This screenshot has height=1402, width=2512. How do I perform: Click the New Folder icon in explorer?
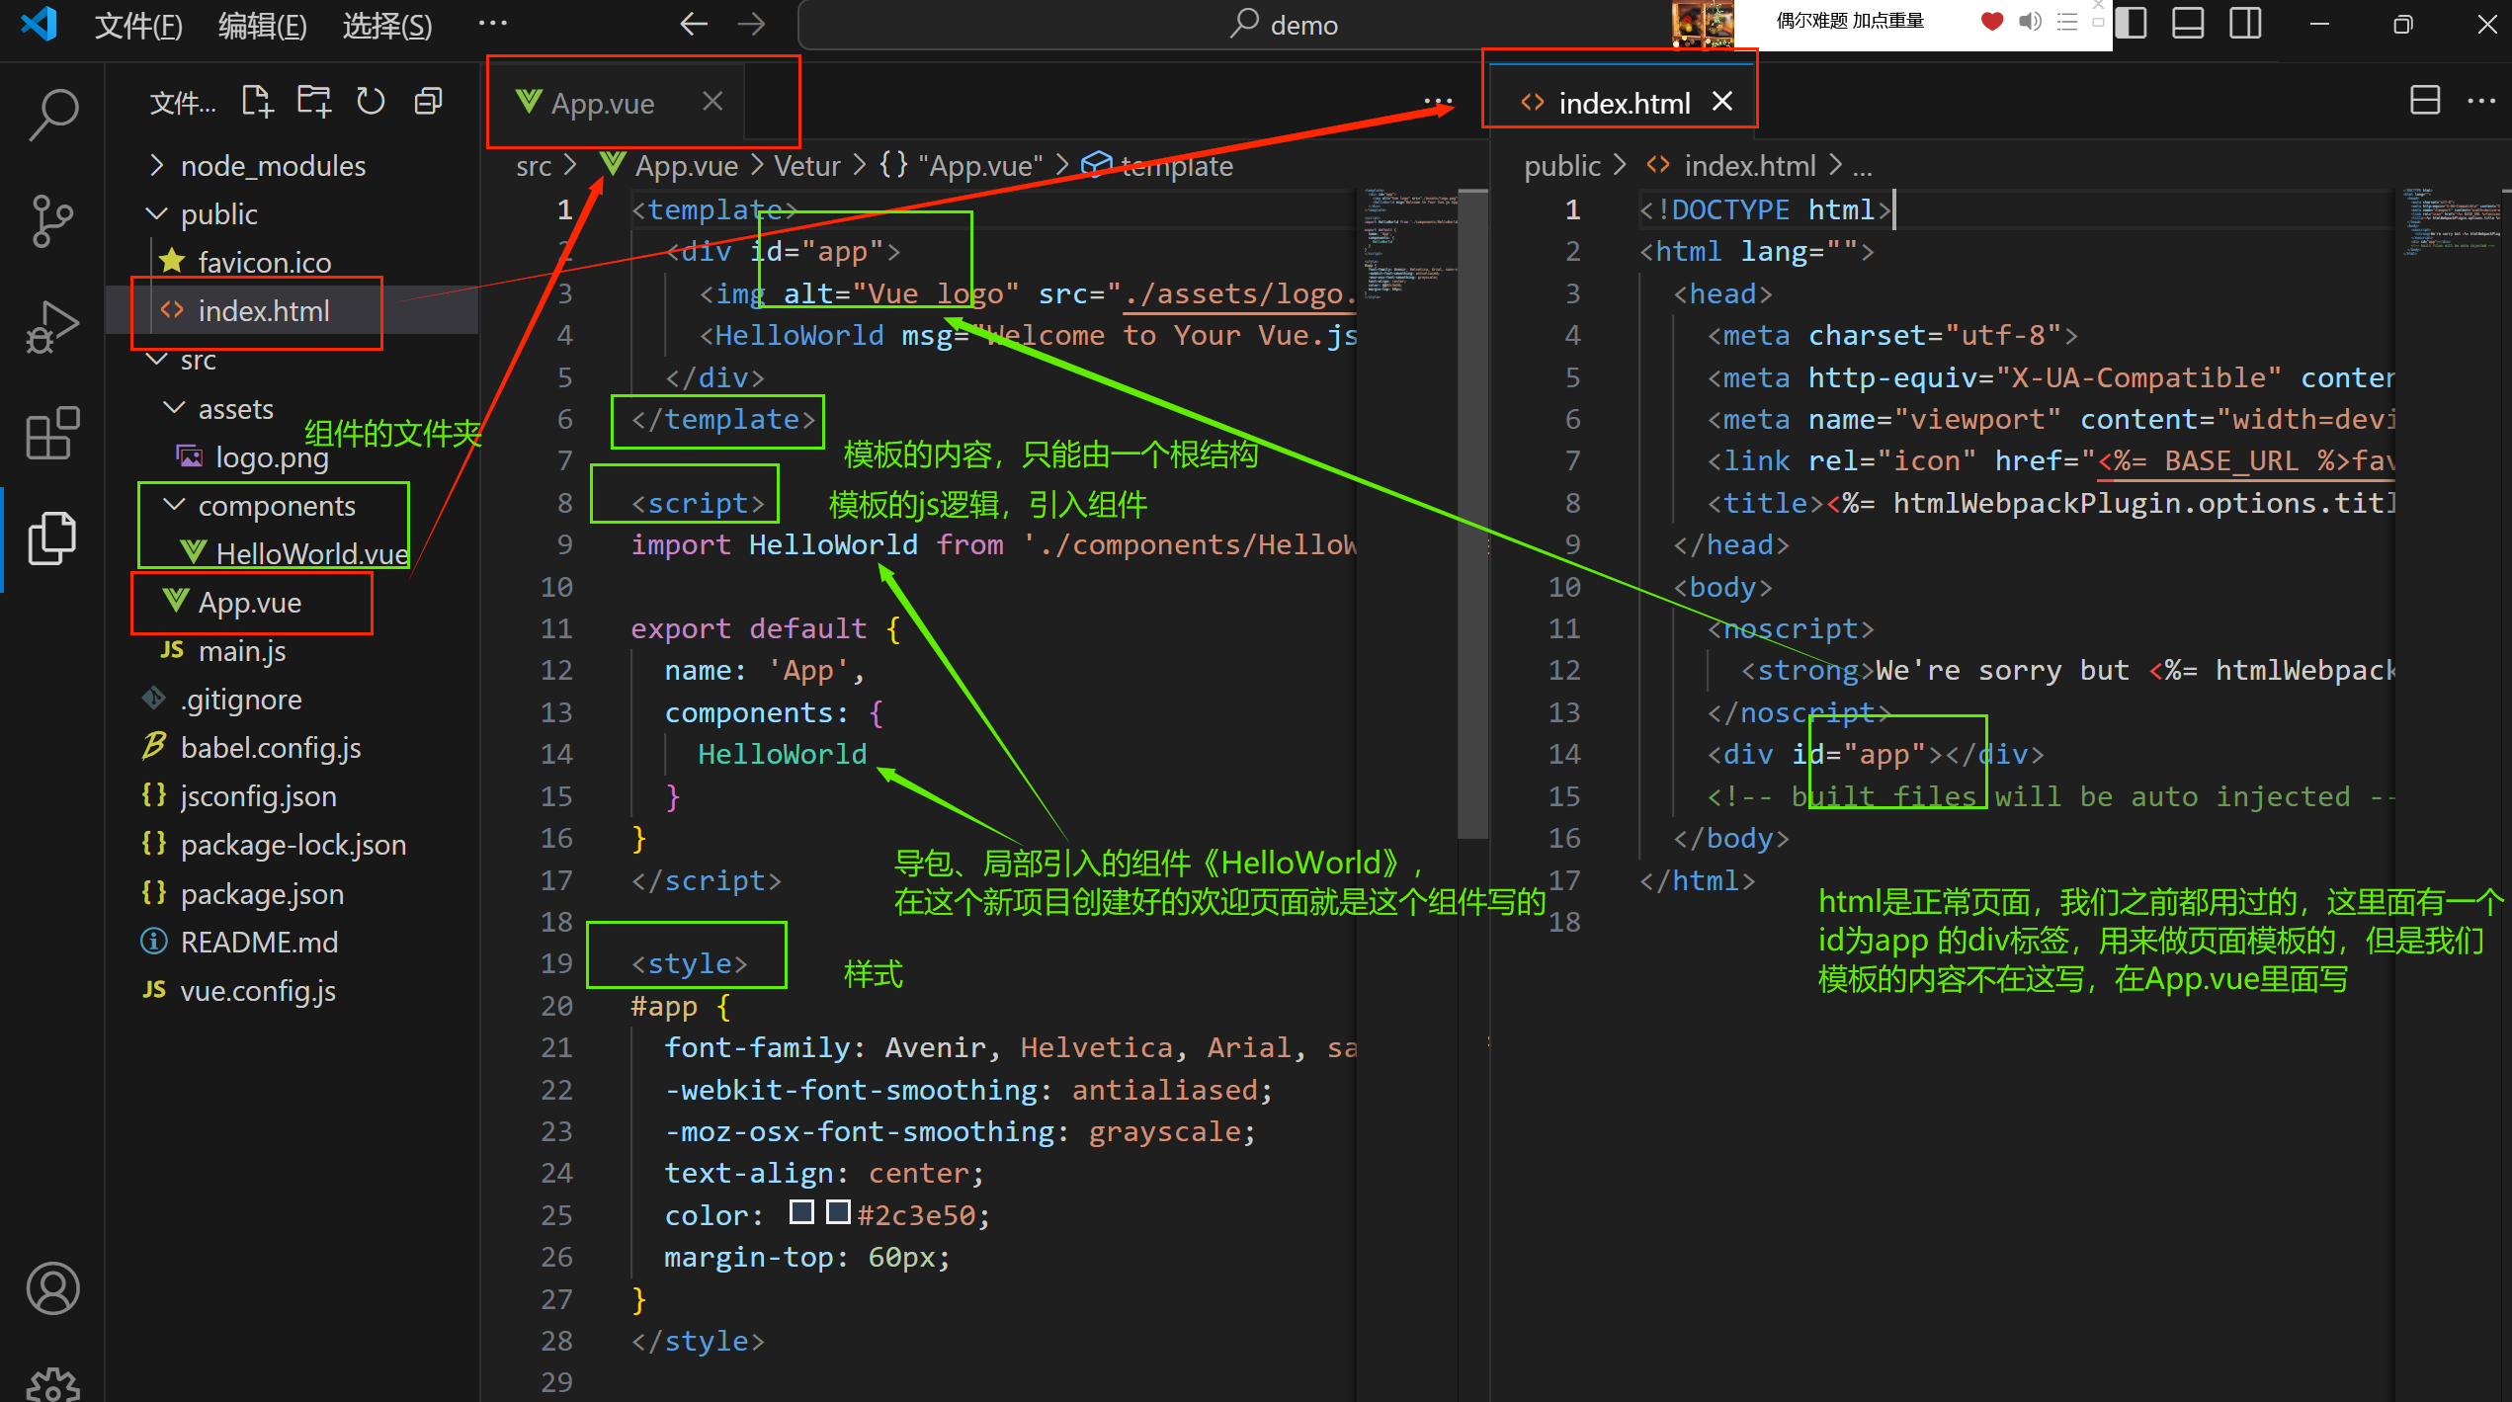(314, 102)
